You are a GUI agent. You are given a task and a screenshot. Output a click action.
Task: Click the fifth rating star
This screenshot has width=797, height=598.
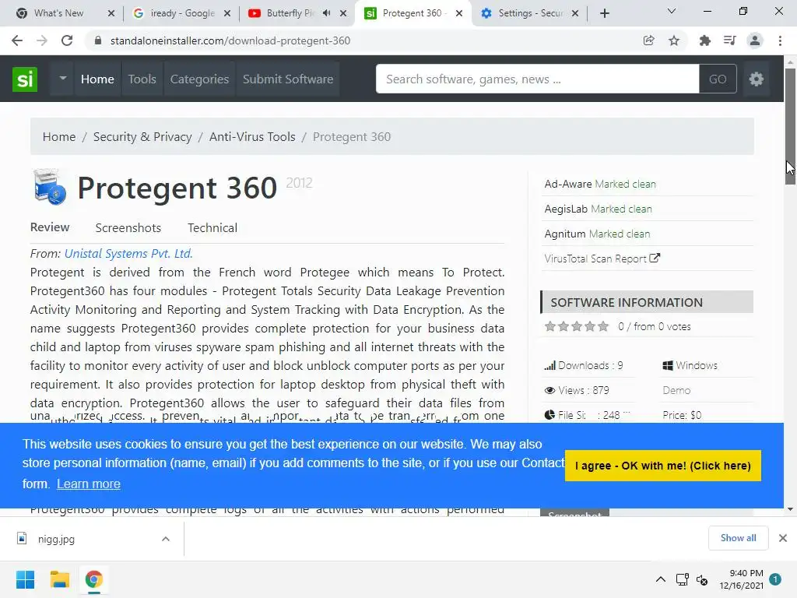[603, 326]
